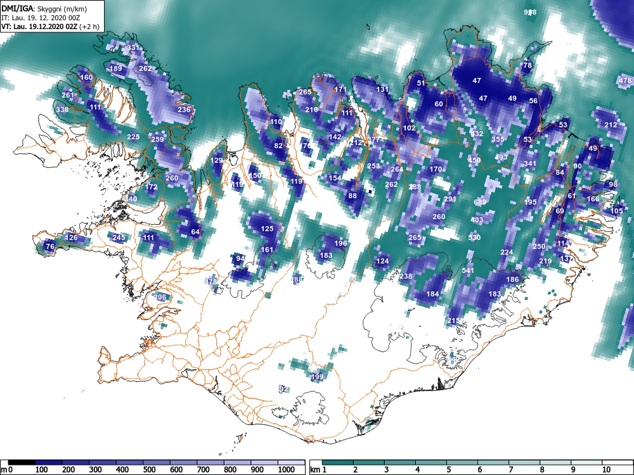Select the black 0 m swatch in the legend
The height and width of the screenshot is (475, 634).
pos(22,462)
